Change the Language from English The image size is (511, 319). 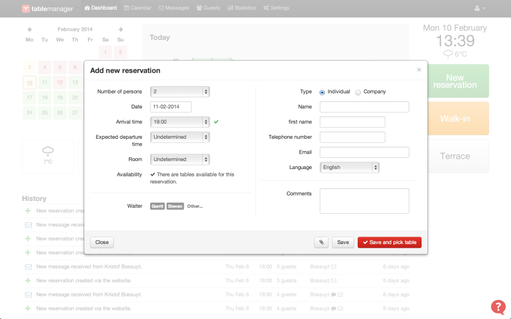(x=349, y=167)
